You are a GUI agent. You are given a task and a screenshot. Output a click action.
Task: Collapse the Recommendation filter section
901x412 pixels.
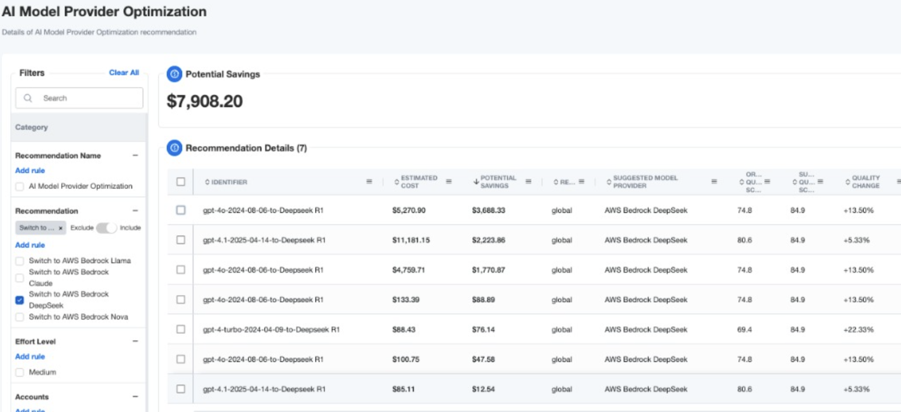pyautogui.click(x=135, y=211)
